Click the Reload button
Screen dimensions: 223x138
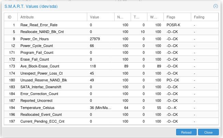pos(186,132)
